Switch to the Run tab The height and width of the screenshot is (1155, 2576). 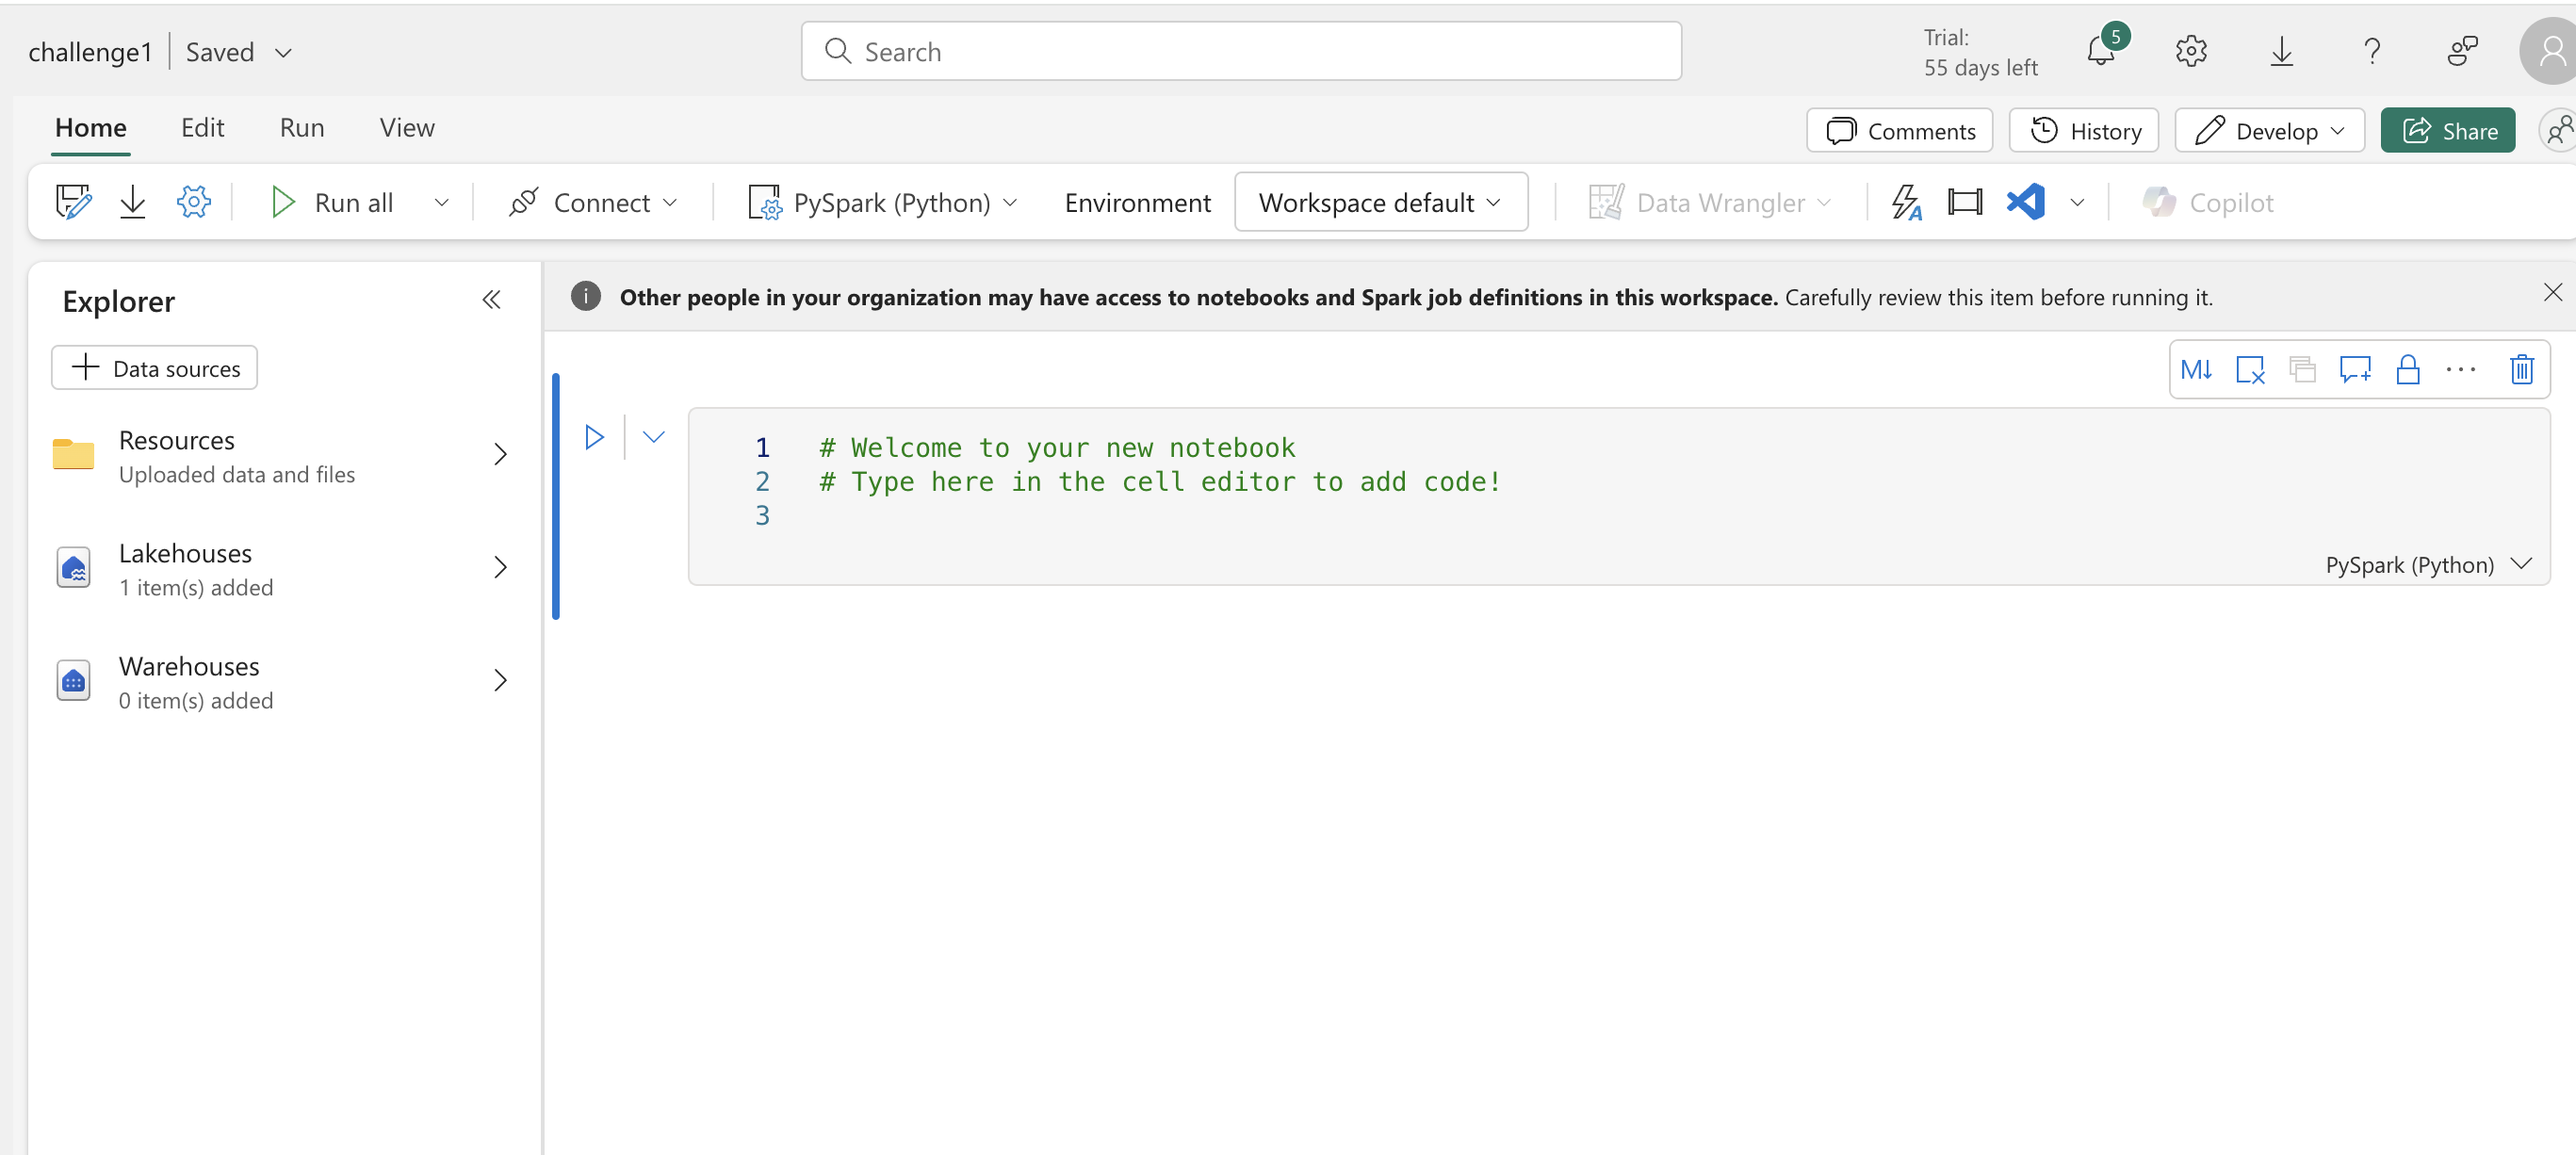coord(302,128)
